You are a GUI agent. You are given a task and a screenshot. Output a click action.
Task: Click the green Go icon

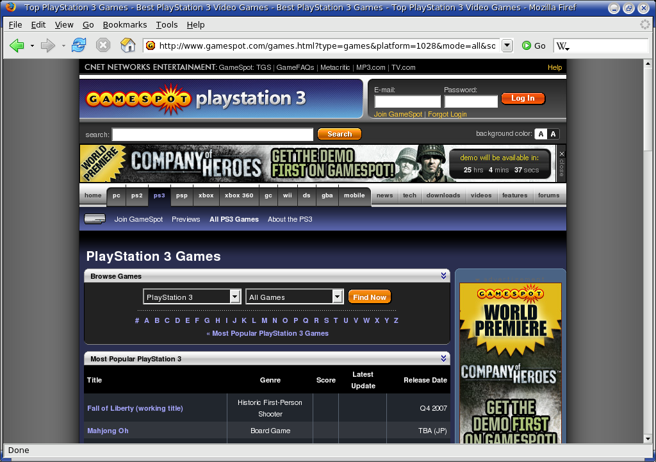(x=527, y=45)
